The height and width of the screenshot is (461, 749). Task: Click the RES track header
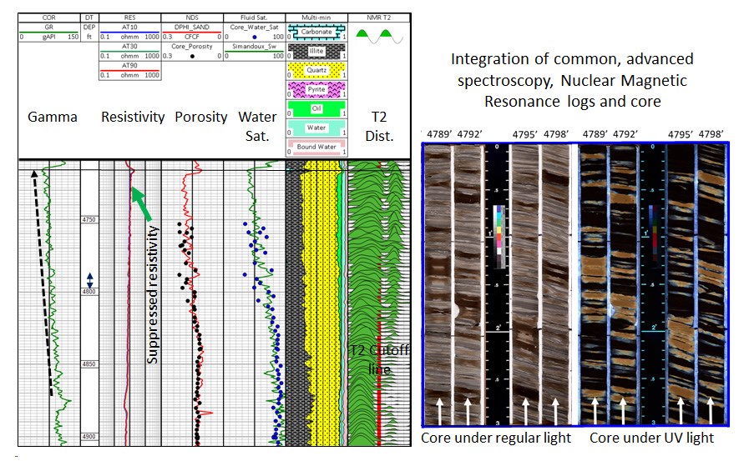click(129, 17)
